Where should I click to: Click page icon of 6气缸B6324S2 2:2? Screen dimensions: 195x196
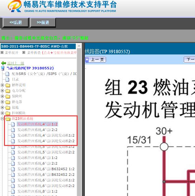tap(13, 175)
